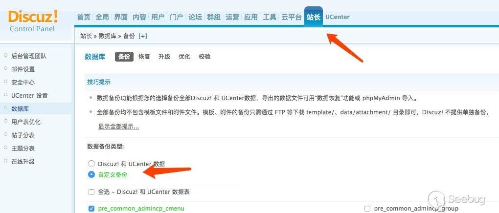The image size is (499, 213).
Task: Open 'UCenter 设置' sidebar entry
Action: [x=29, y=95]
